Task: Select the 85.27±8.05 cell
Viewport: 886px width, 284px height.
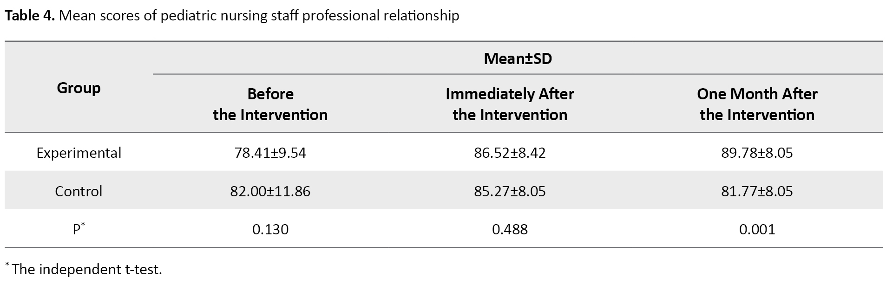Action: (x=510, y=191)
